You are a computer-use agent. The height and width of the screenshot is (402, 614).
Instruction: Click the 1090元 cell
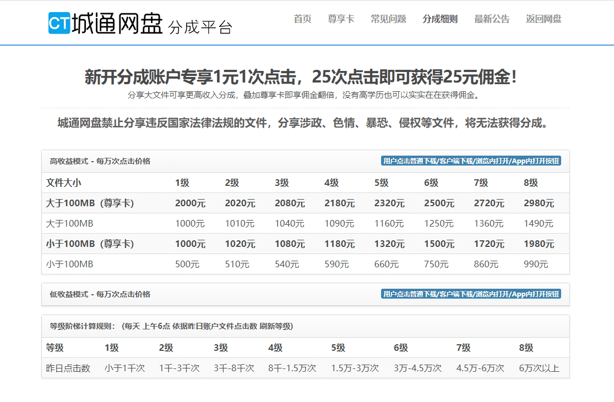click(x=339, y=223)
